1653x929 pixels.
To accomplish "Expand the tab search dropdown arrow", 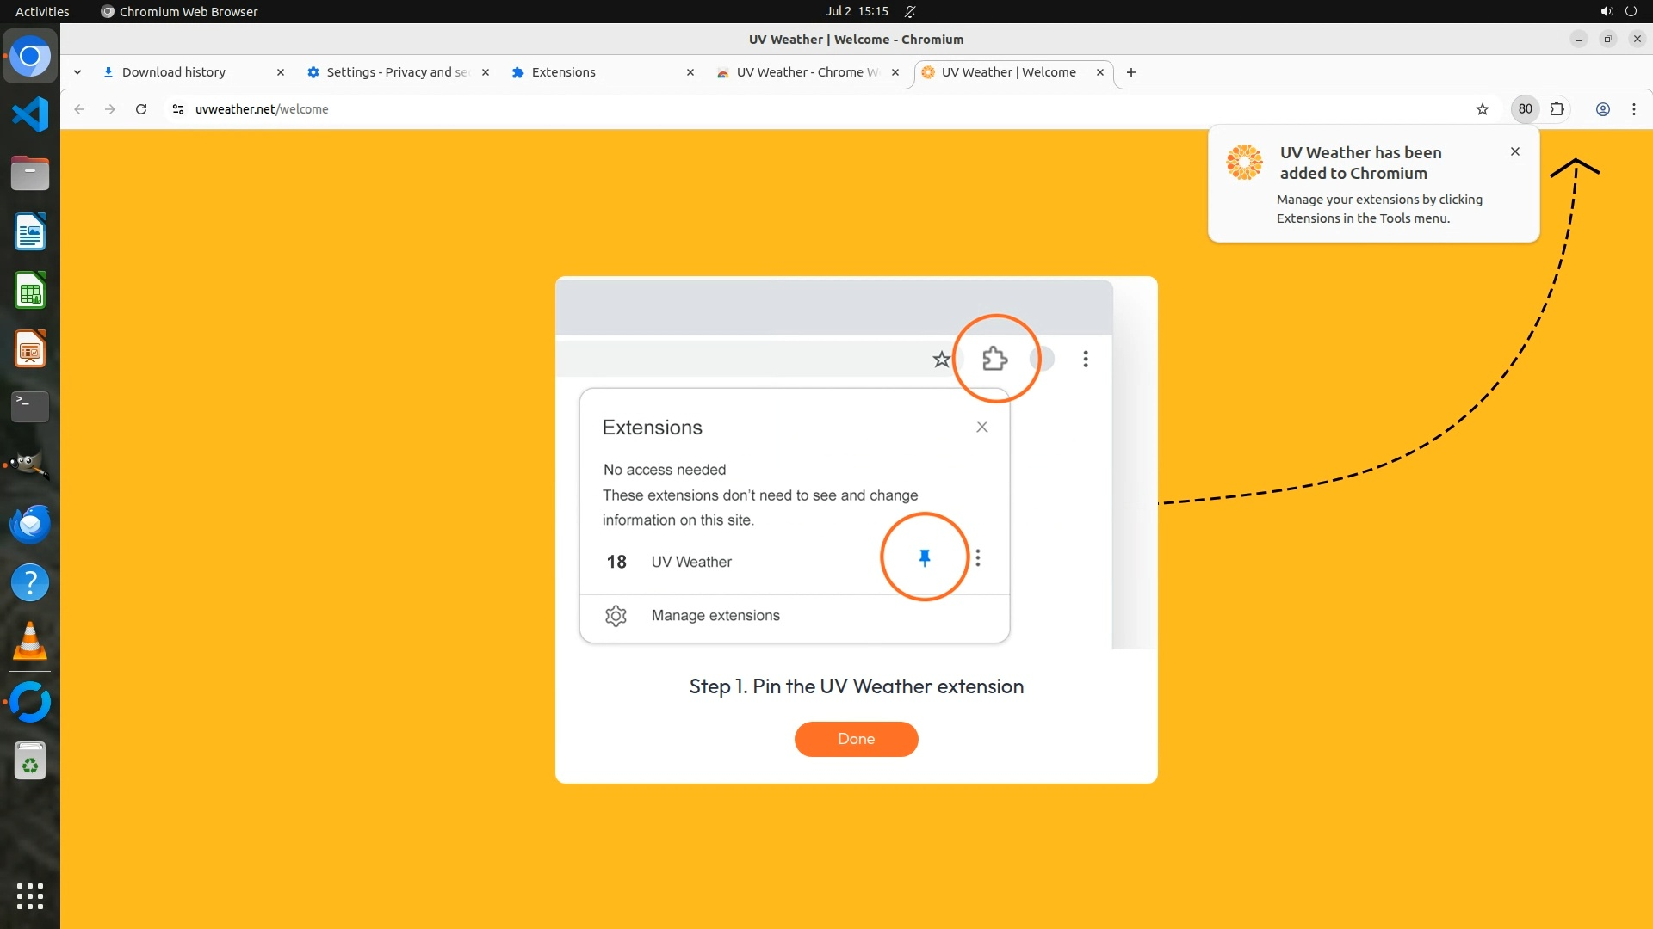I will coord(77,72).
